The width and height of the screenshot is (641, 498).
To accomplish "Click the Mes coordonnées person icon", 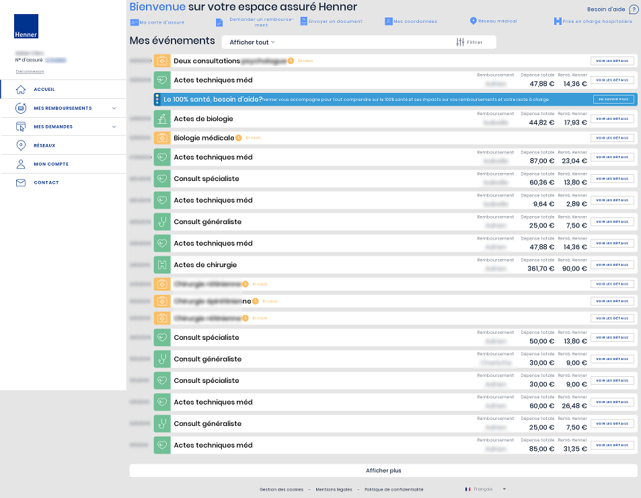I will (x=389, y=22).
